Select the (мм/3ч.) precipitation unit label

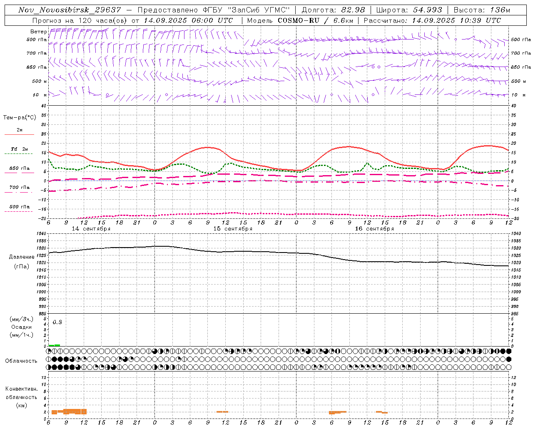(x=21, y=319)
